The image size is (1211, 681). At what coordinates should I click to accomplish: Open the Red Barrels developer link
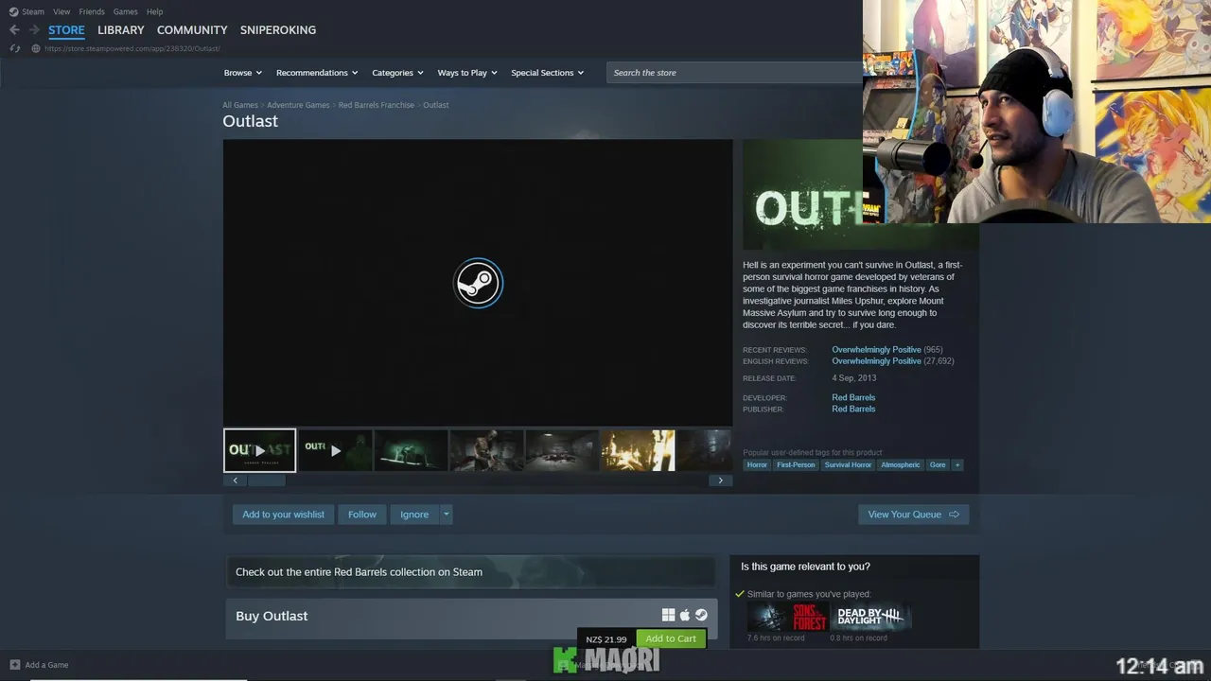pos(853,397)
